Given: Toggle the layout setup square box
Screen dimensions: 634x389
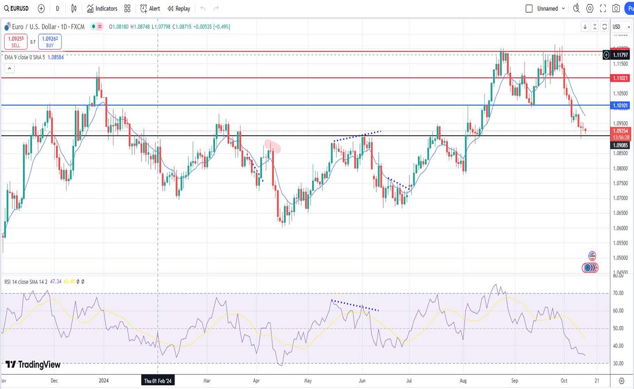Looking at the screenshot, I should (x=529, y=9).
